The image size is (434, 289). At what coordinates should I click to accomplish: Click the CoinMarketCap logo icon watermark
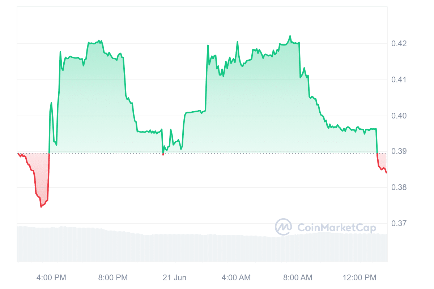[284, 227]
